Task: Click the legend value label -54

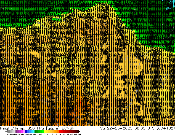Action: 9,134
